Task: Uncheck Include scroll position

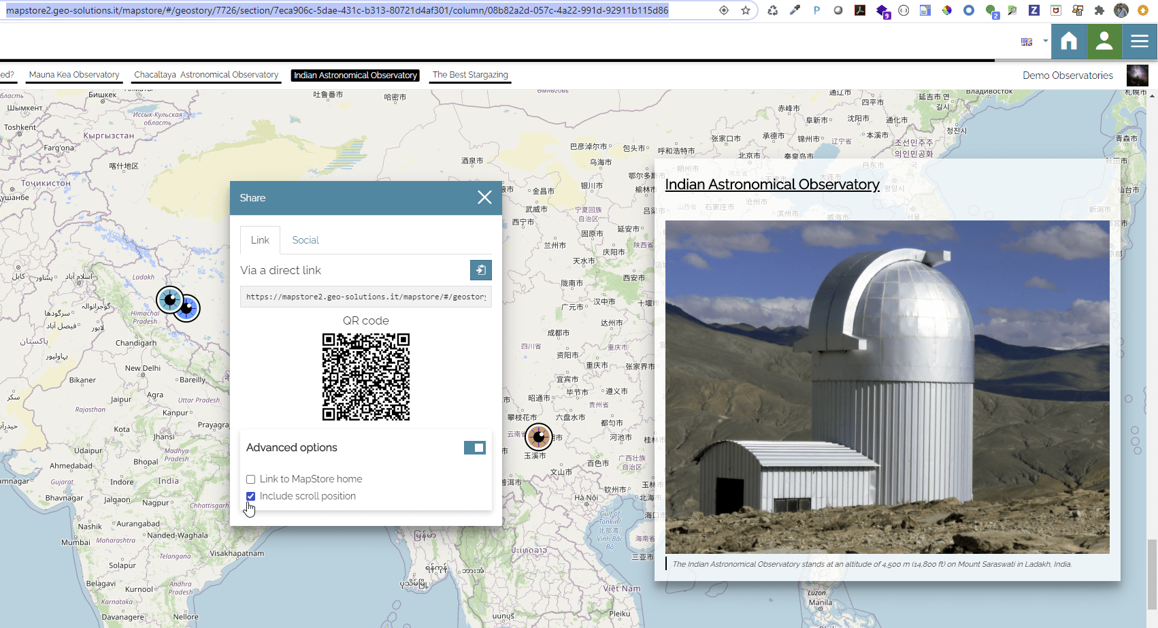Action: 251,496
